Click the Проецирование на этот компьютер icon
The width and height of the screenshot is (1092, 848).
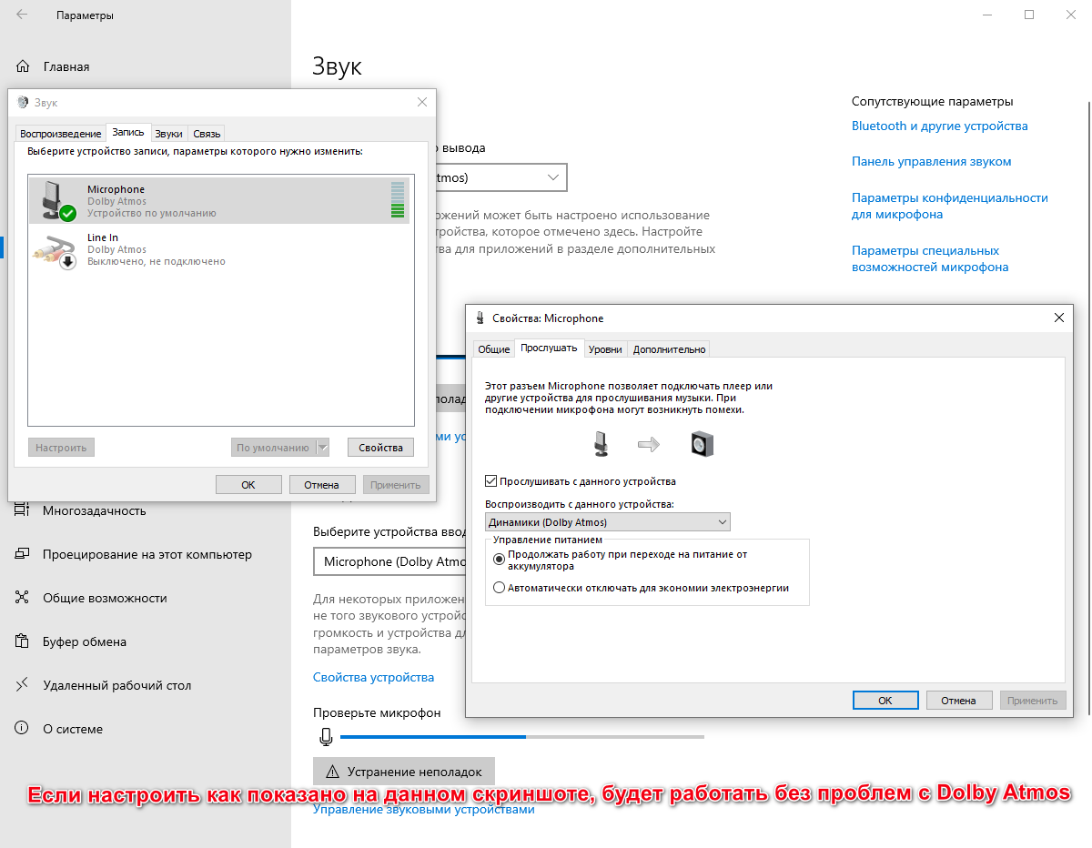23,554
